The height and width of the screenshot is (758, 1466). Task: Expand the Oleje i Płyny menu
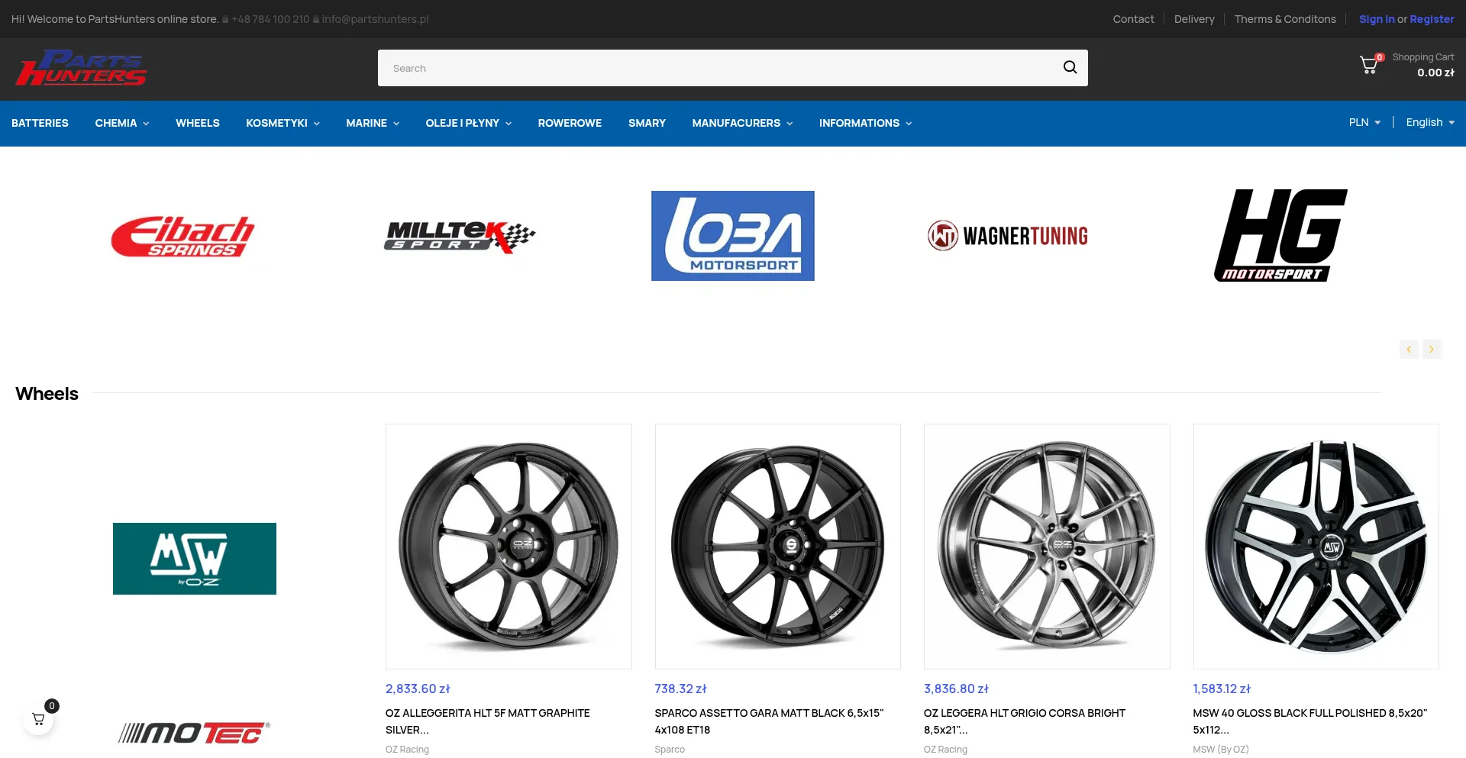(x=468, y=124)
